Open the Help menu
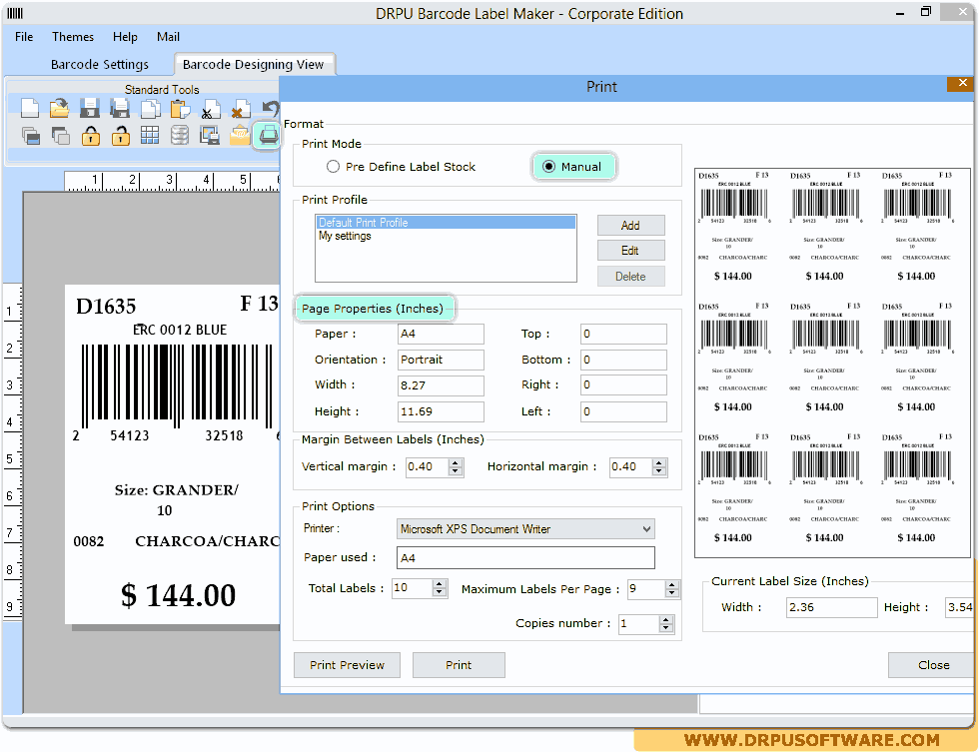Image resolution: width=979 pixels, height=752 pixels. (x=125, y=37)
